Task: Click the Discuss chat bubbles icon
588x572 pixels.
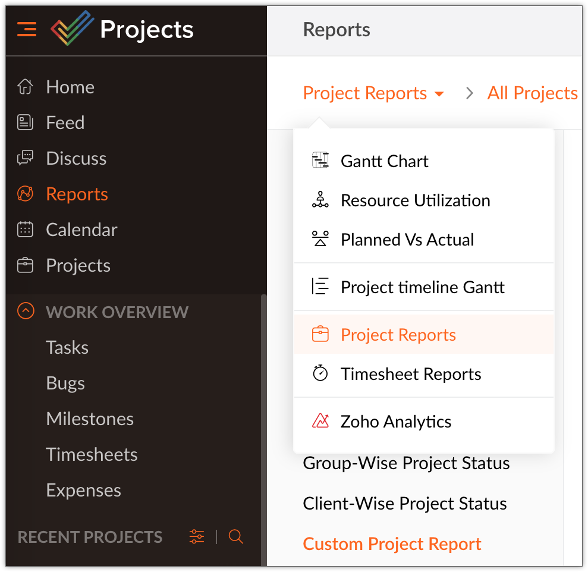Action: point(25,158)
